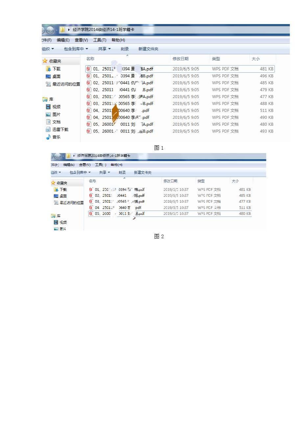The image size is (307, 435).
Task: Click the 刻录 button in Figure 2
Action: tap(122, 172)
